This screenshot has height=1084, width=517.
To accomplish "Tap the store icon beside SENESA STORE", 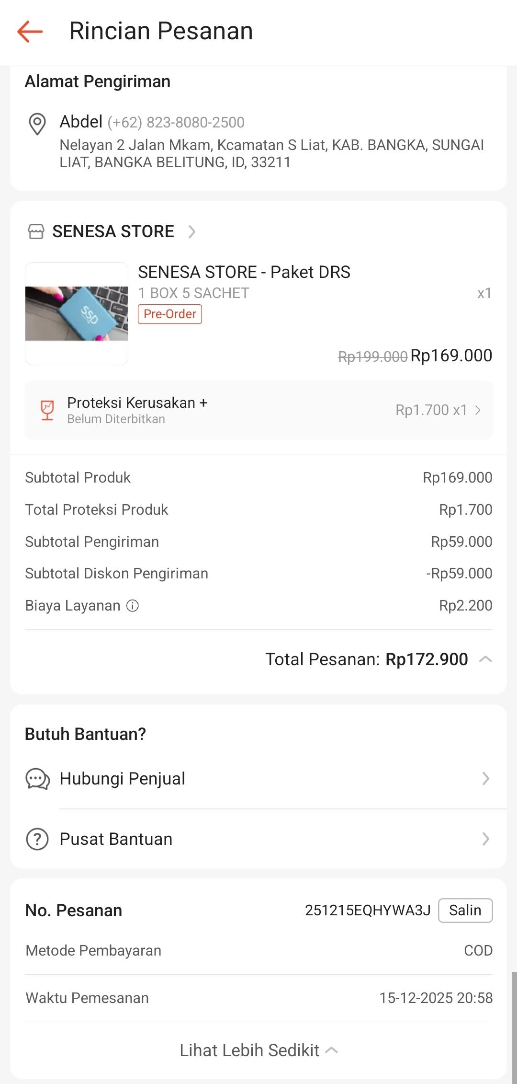I will [x=36, y=231].
